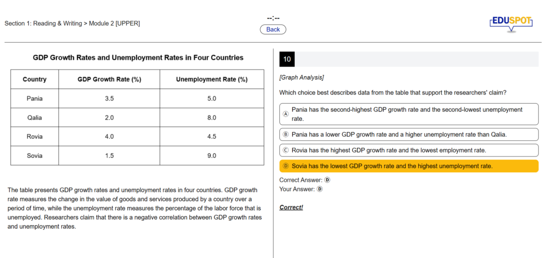Viewport: 545px width, 258px height.
Task: Click the Unemployment Rate (%) column header
Action: pyautogui.click(x=212, y=79)
